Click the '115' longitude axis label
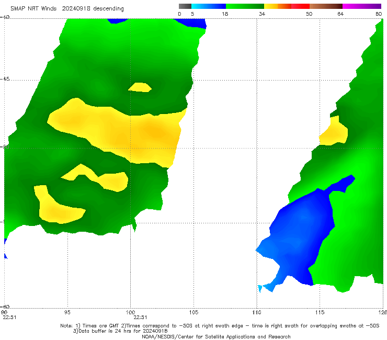Screen dimensions: 387x340 tap(320, 312)
